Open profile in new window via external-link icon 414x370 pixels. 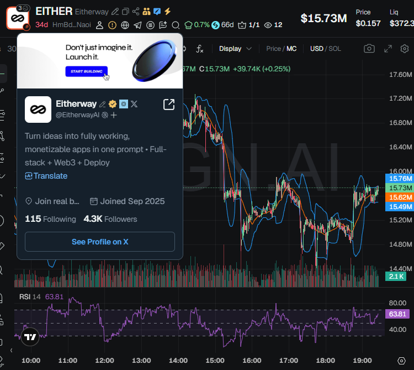[x=169, y=105]
